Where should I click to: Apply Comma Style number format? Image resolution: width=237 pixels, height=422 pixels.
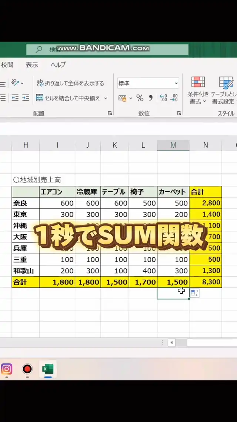pyautogui.click(x=151, y=98)
